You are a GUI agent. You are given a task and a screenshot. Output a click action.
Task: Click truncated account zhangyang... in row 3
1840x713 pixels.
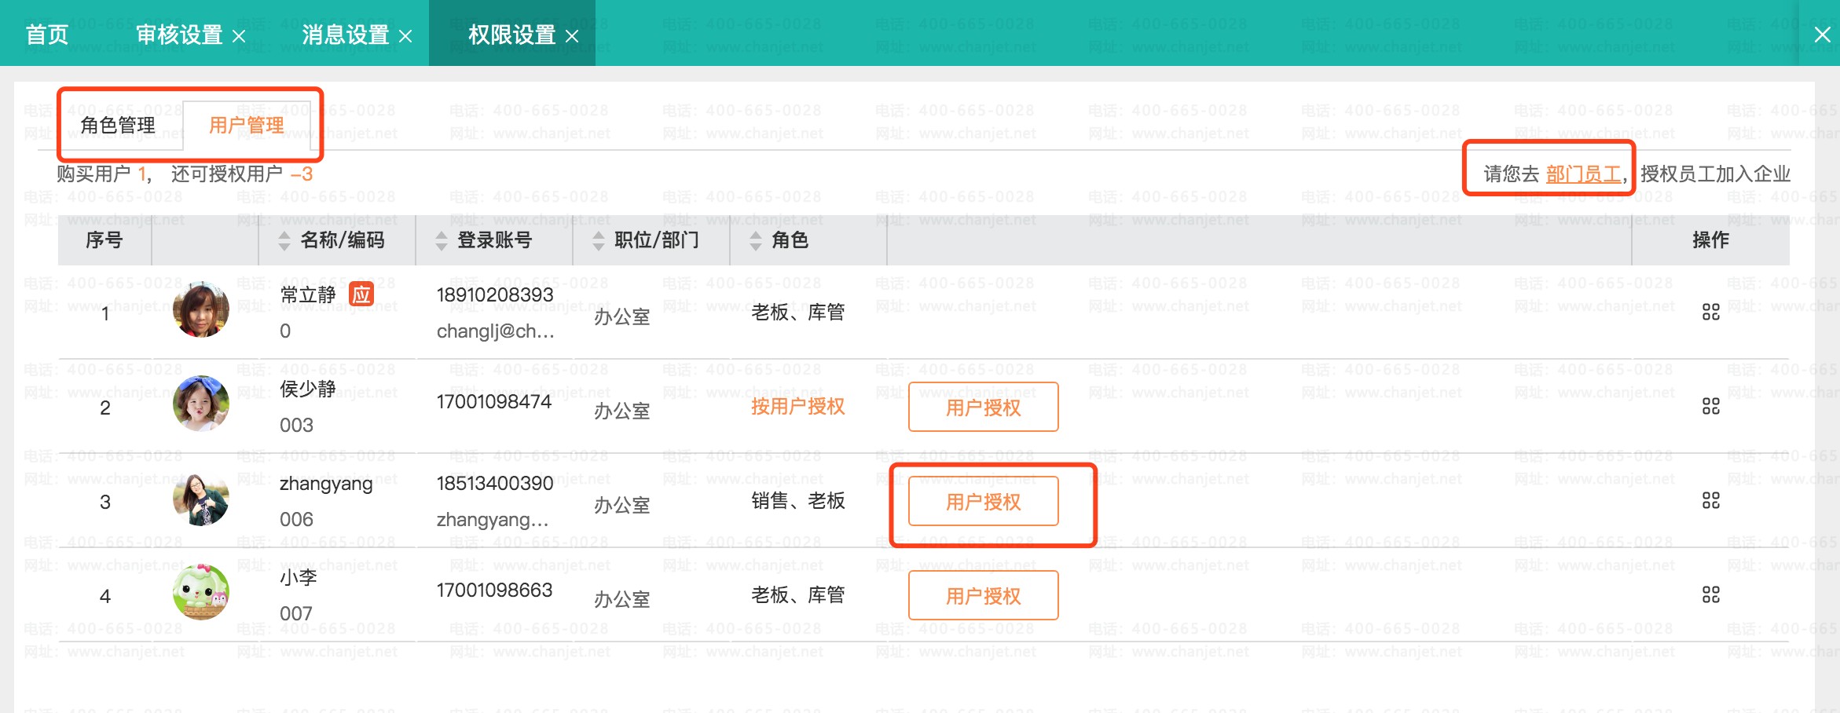coord(493,520)
